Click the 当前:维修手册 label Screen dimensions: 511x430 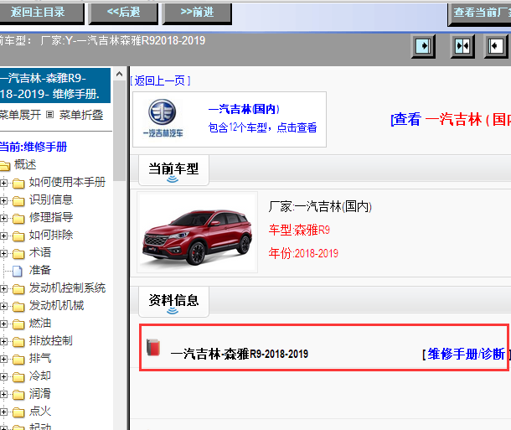pos(34,147)
